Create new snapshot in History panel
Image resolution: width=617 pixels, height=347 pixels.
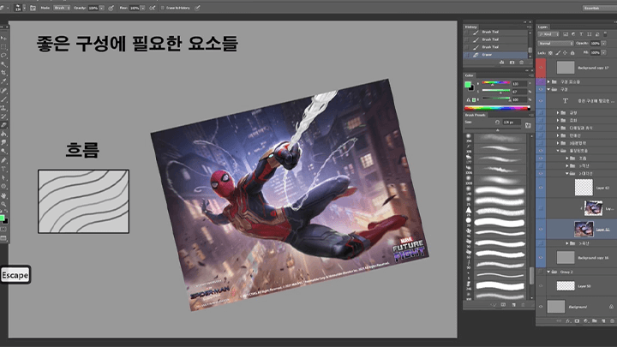(512, 63)
